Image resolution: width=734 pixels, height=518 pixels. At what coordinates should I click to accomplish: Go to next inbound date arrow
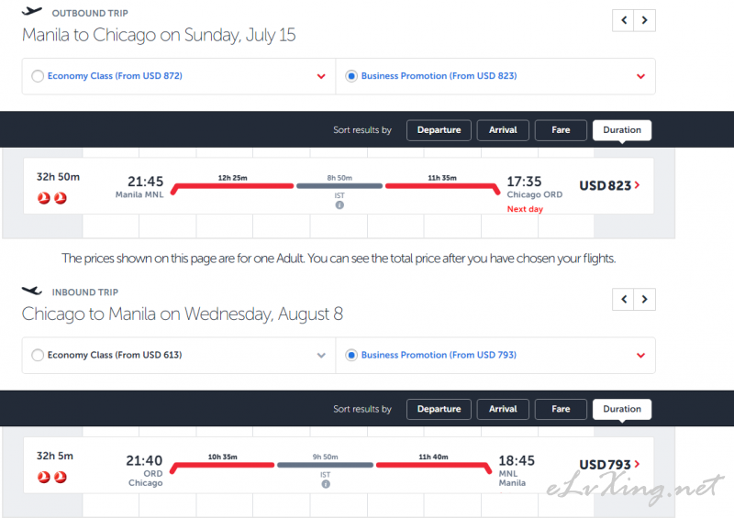coord(645,299)
